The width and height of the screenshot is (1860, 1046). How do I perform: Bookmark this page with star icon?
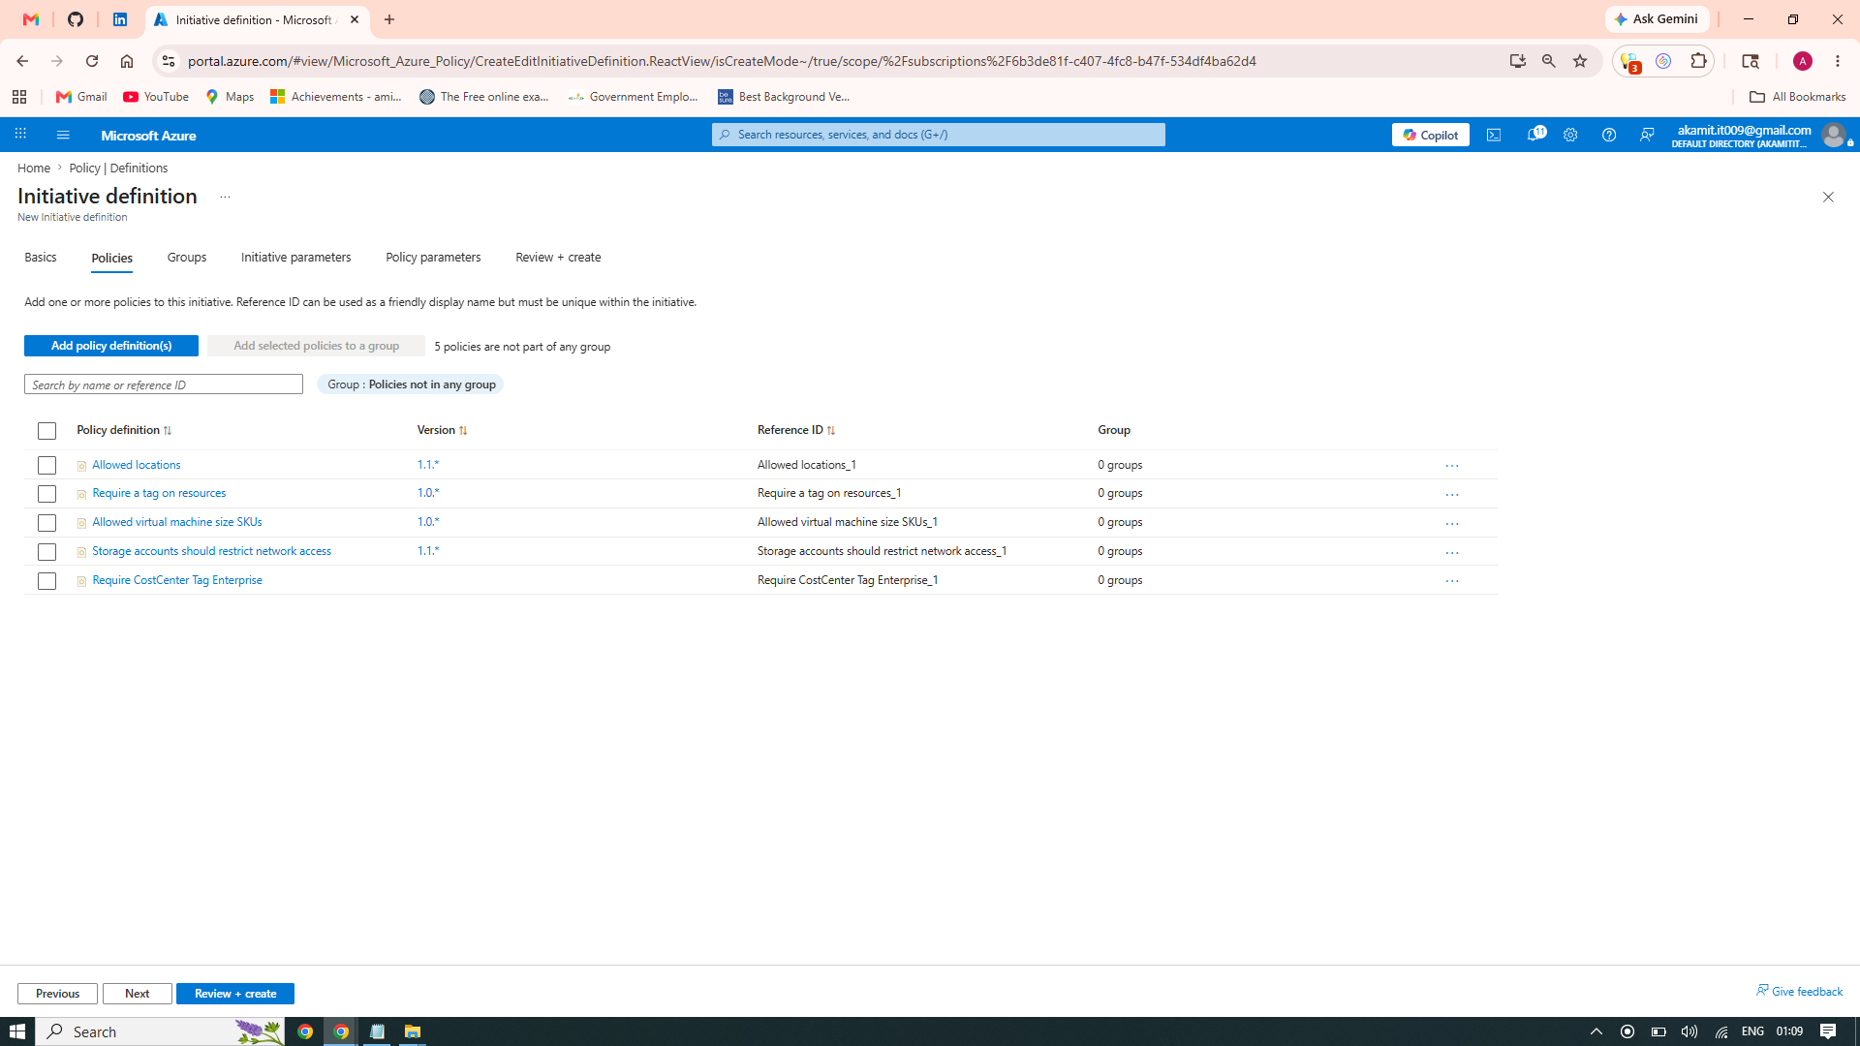1580,61
